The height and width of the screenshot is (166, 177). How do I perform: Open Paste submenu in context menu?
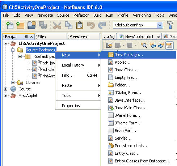point(78,85)
